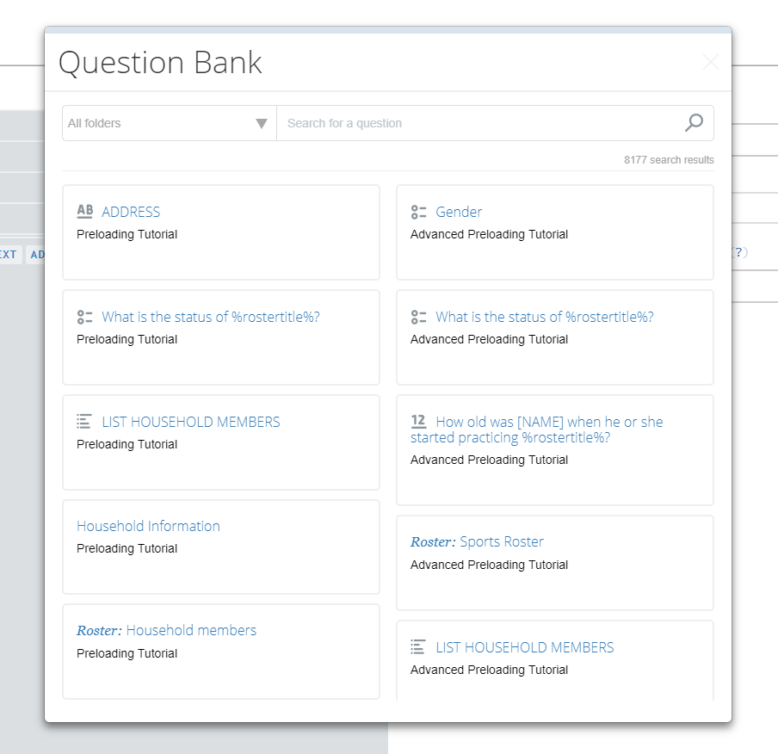Click the search magnifier icon
778x754 pixels.
click(694, 123)
